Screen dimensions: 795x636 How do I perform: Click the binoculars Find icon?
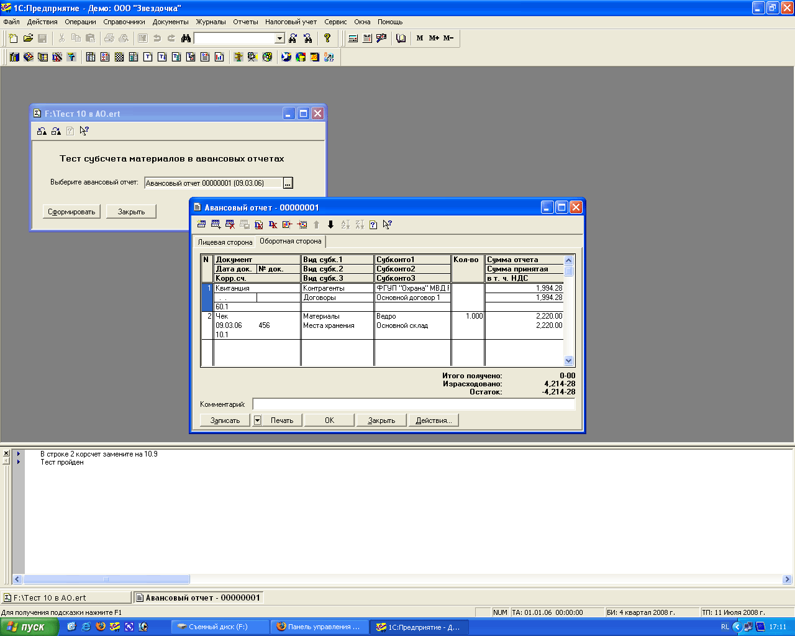point(186,39)
